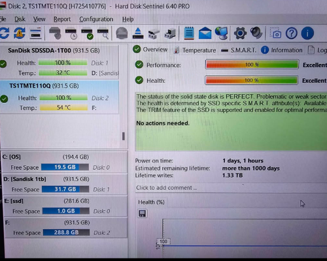Screen dimensions: 327x261
Task: Click the plain hard disk toolbar icon
Action: [x=55, y=33]
